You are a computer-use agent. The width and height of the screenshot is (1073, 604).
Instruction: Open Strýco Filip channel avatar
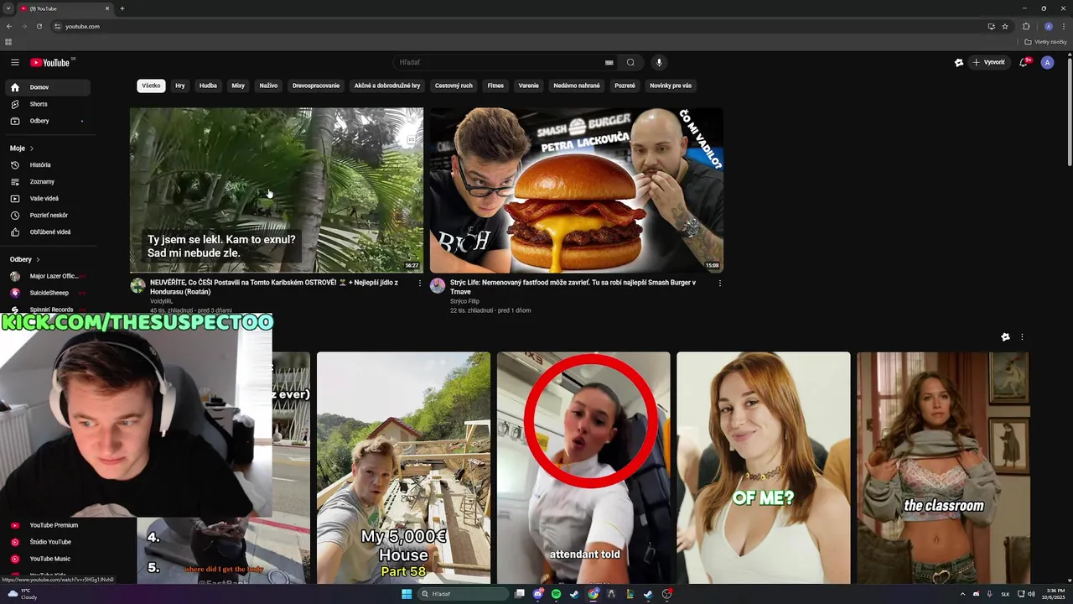(438, 286)
